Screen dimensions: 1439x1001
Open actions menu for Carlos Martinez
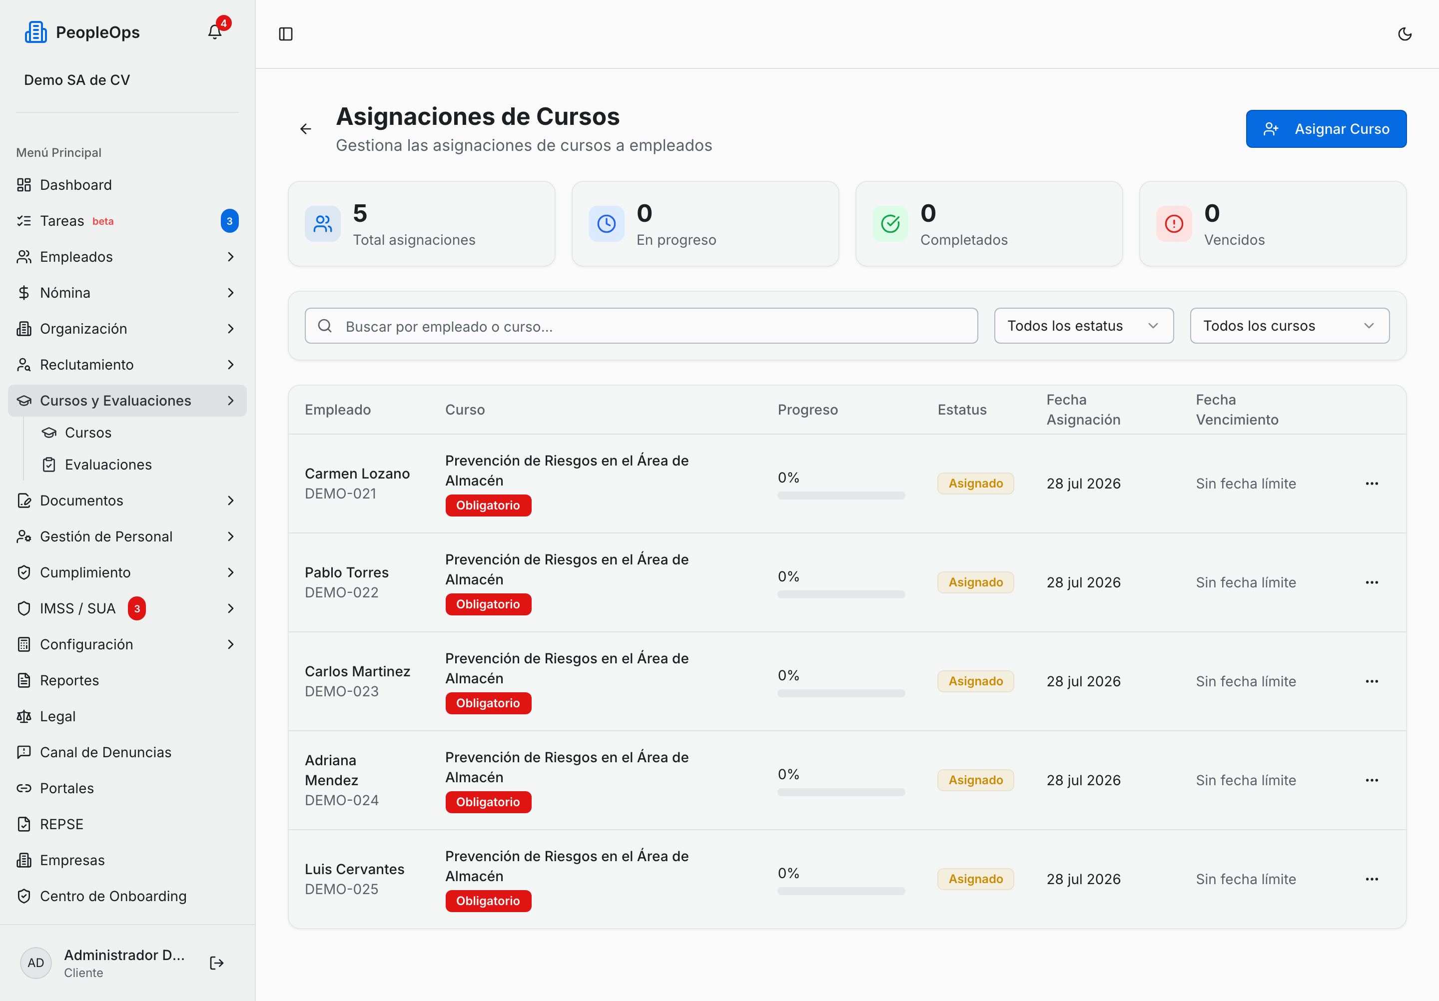point(1372,681)
